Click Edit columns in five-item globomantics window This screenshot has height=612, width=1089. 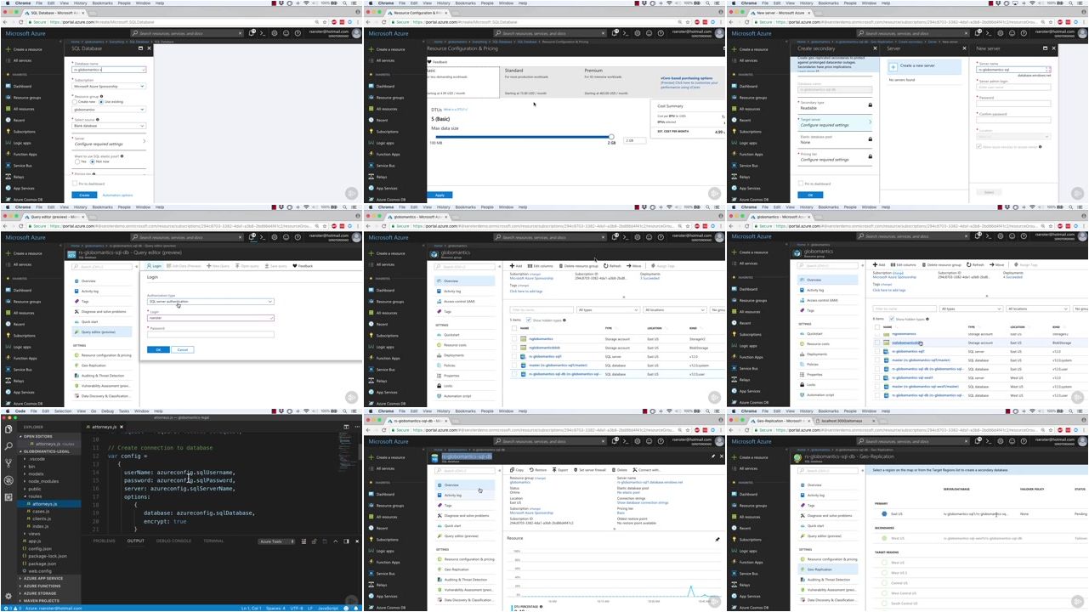pyautogui.click(x=540, y=266)
